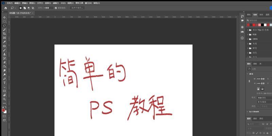Select the Zoom tool
This screenshot has width=272, height=136.
tap(4, 99)
